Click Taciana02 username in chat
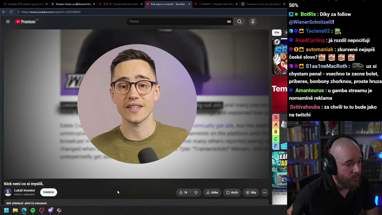Viewport: 382px width, 215px height. [318, 31]
